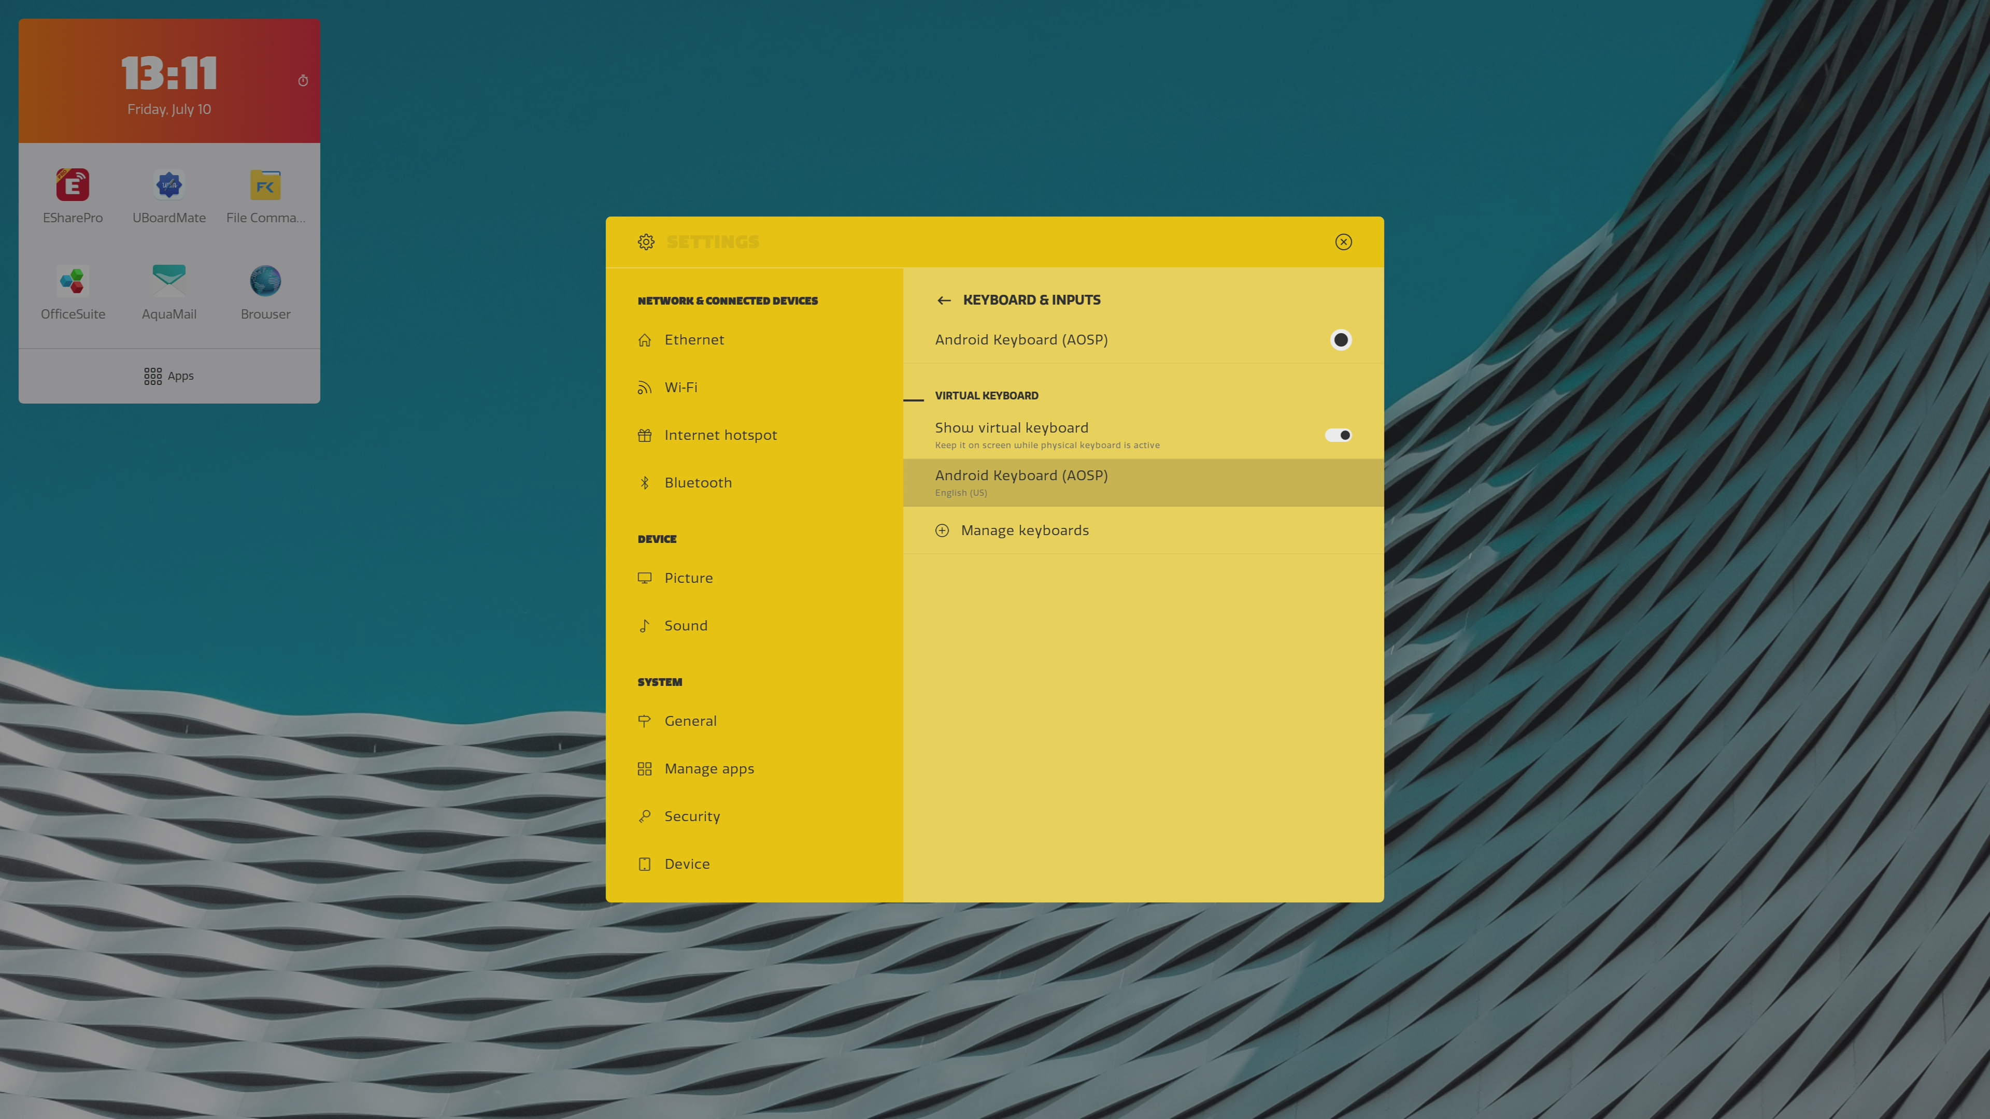The height and width of the screenshot is (1119, 1990).
Task: Launch the OfficeSuite app
Action: click(73, 281)
